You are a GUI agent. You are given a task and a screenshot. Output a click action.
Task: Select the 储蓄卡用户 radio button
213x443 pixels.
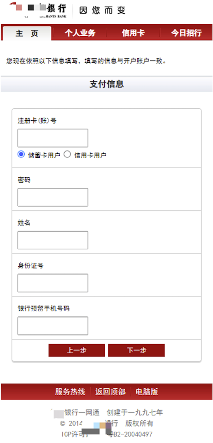coord(21,155)
